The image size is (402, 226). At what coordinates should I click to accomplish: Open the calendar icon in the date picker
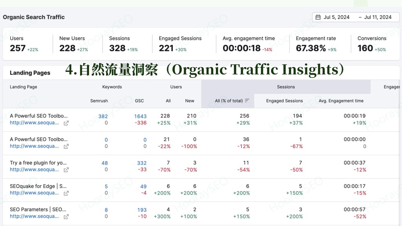point(318,17)
